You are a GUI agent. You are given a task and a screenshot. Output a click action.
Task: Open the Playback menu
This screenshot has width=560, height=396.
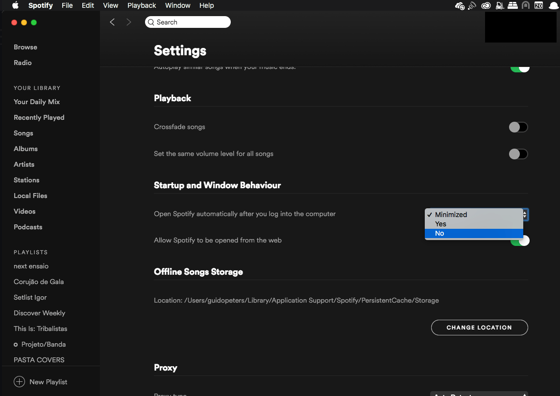pyautogui.click(x=142, y=5)
